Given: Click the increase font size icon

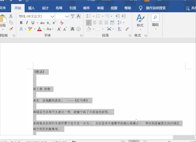Looking at the screenshot, I should point(59,29).
